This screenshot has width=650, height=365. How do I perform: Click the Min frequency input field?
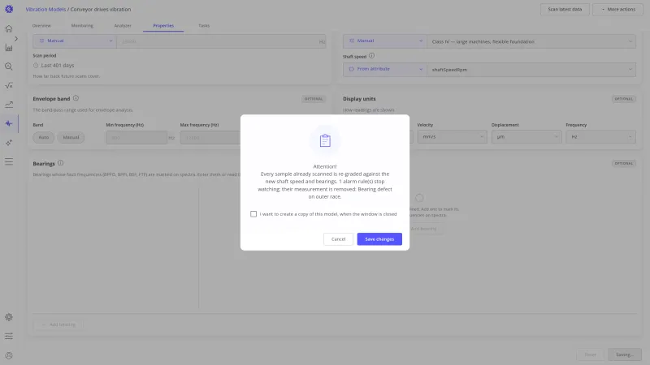[136, 137]
